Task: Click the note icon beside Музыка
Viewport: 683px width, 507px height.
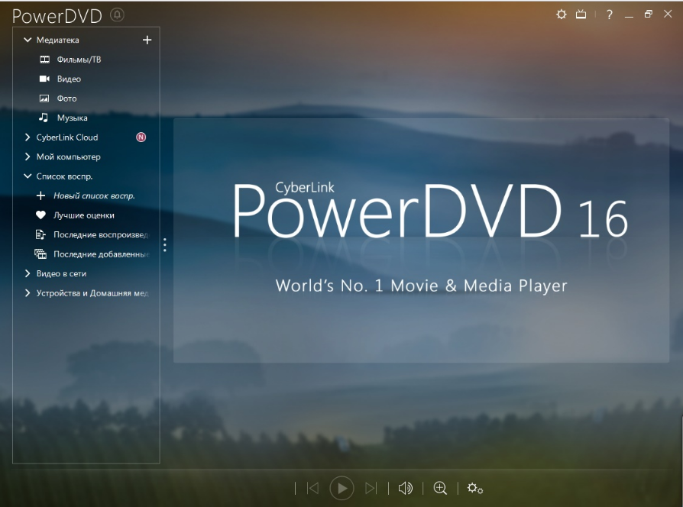Action: point(44,118)
